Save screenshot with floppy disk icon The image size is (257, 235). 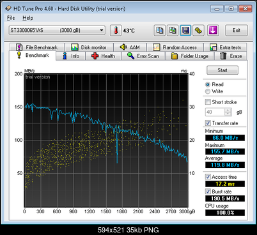coord(185,30)
